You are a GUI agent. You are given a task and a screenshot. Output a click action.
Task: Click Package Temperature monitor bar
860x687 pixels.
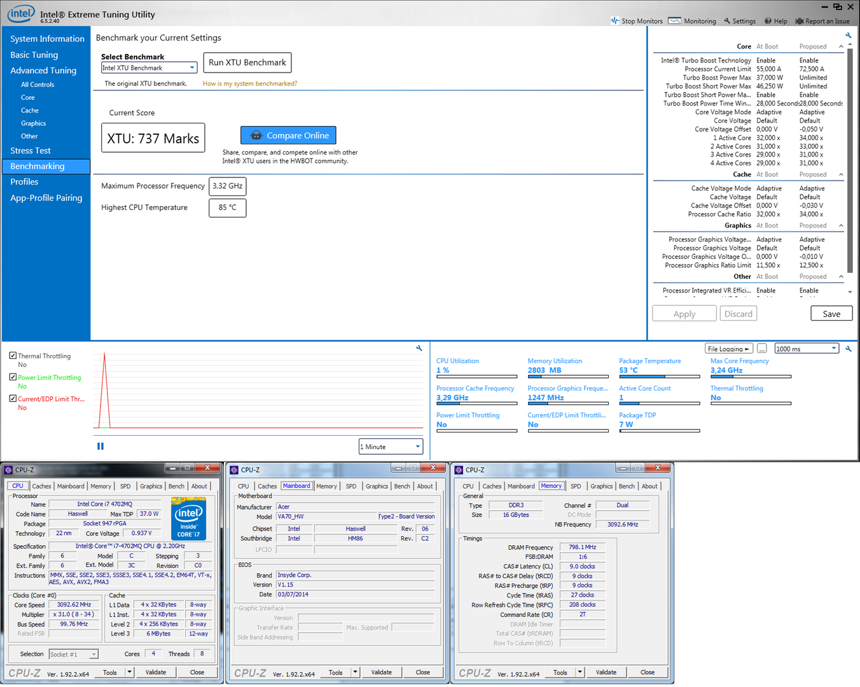pos(660,377)
